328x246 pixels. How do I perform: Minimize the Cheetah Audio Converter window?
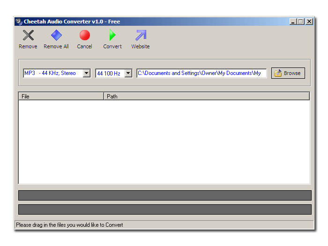(293, 22)
